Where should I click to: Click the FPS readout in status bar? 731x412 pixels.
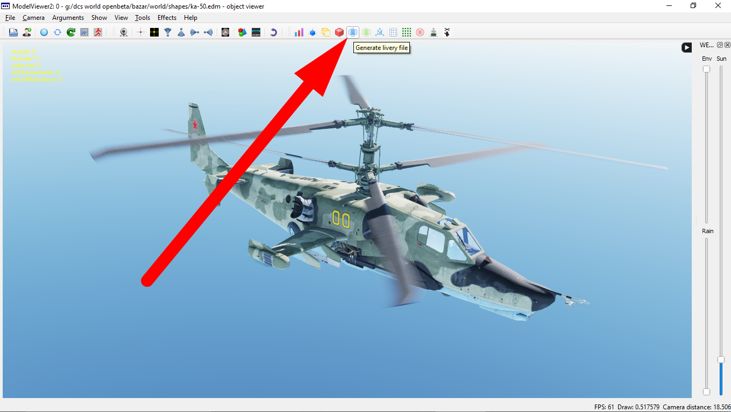[x=604, y=407]
